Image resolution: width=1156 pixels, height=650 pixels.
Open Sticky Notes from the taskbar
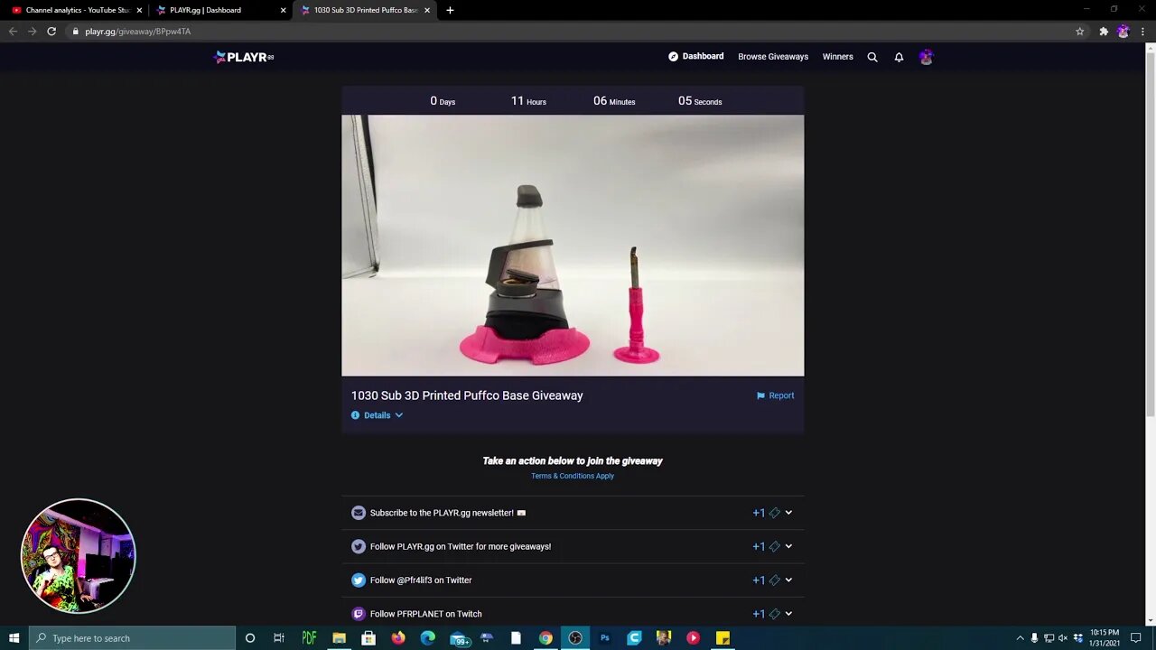[722, 638]
